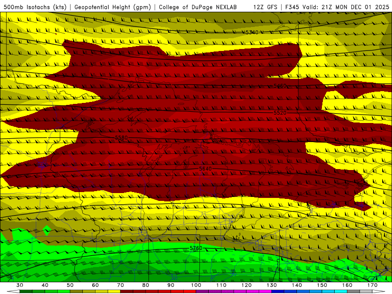Click the '12Z GFS' model run label
The width and height of the screenshot is (392, 294).
click(265, 7)
